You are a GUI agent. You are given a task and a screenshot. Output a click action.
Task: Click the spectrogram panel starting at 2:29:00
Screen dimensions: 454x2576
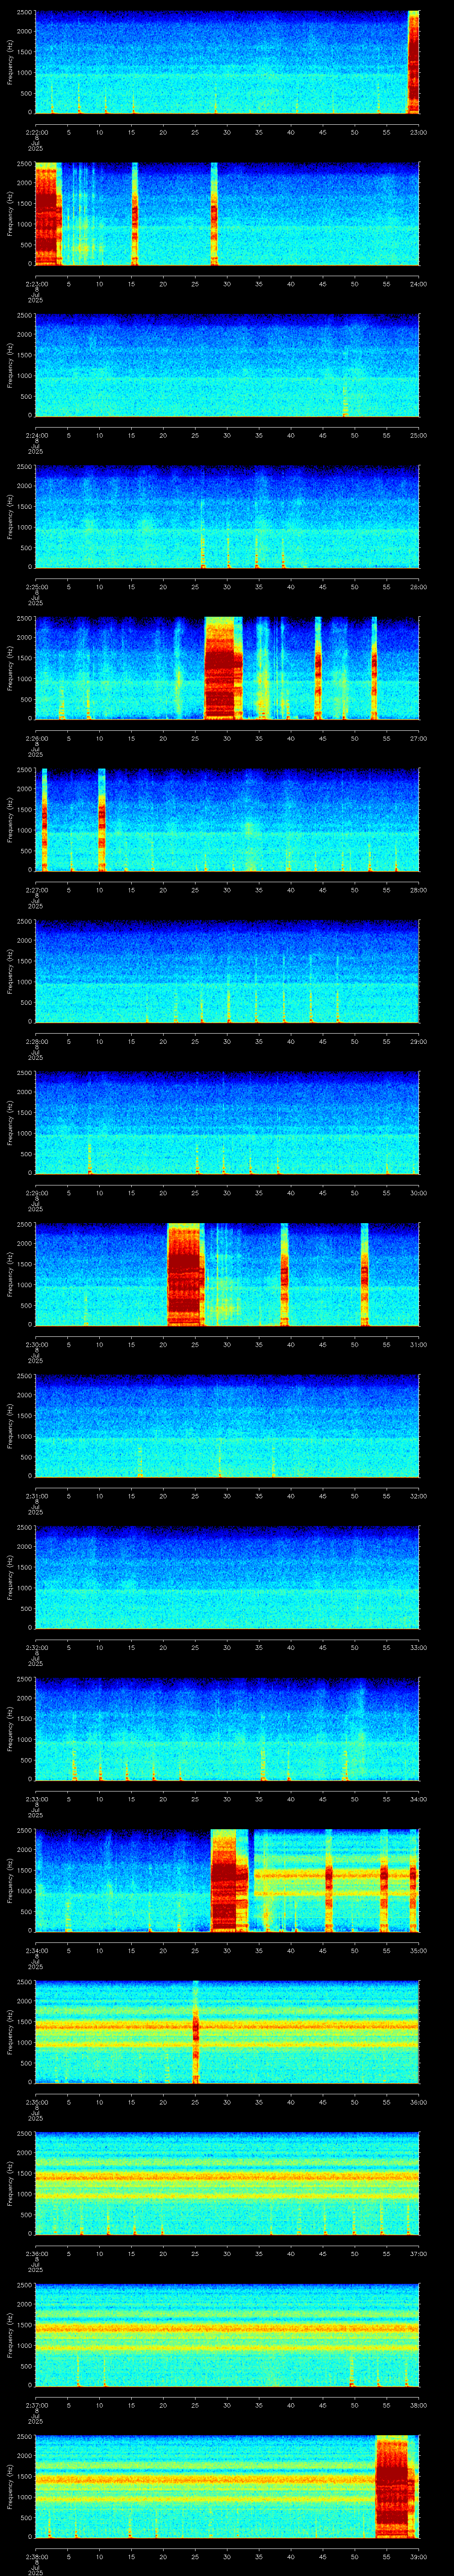(x=227, y=1123)
